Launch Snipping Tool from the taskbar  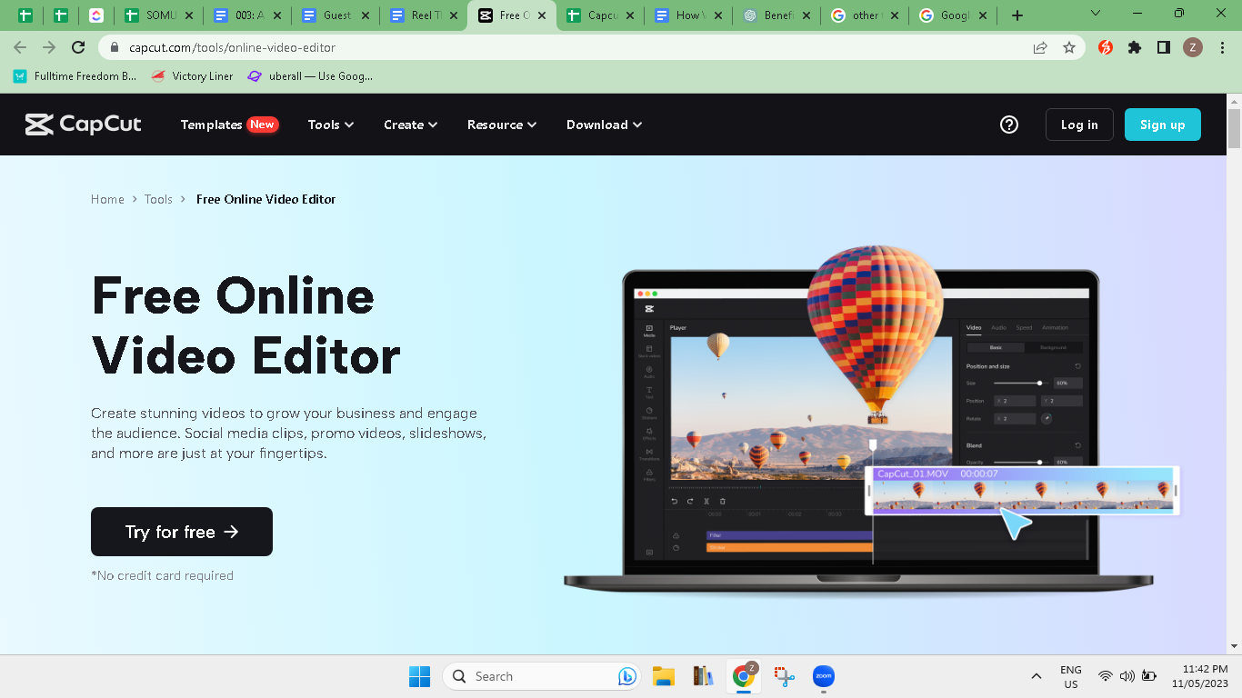784,676
